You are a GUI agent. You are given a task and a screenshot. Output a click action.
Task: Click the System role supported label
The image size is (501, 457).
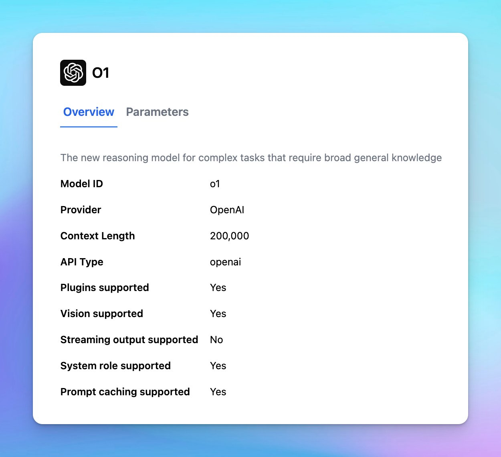point(115,366)
